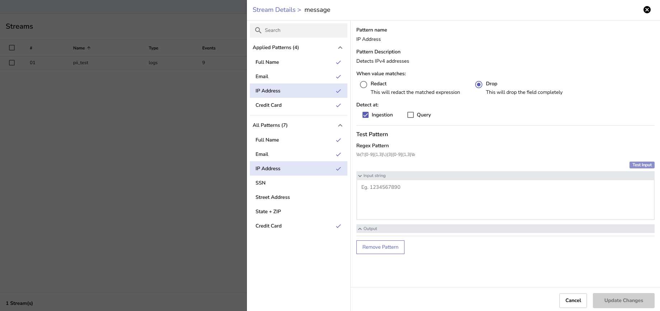Click the Remove Pattern button

pos(380,247)
